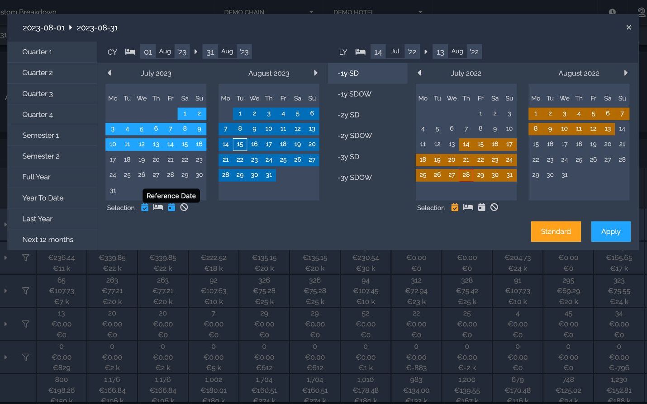Click LY bed icon in date header

(361, 52)
